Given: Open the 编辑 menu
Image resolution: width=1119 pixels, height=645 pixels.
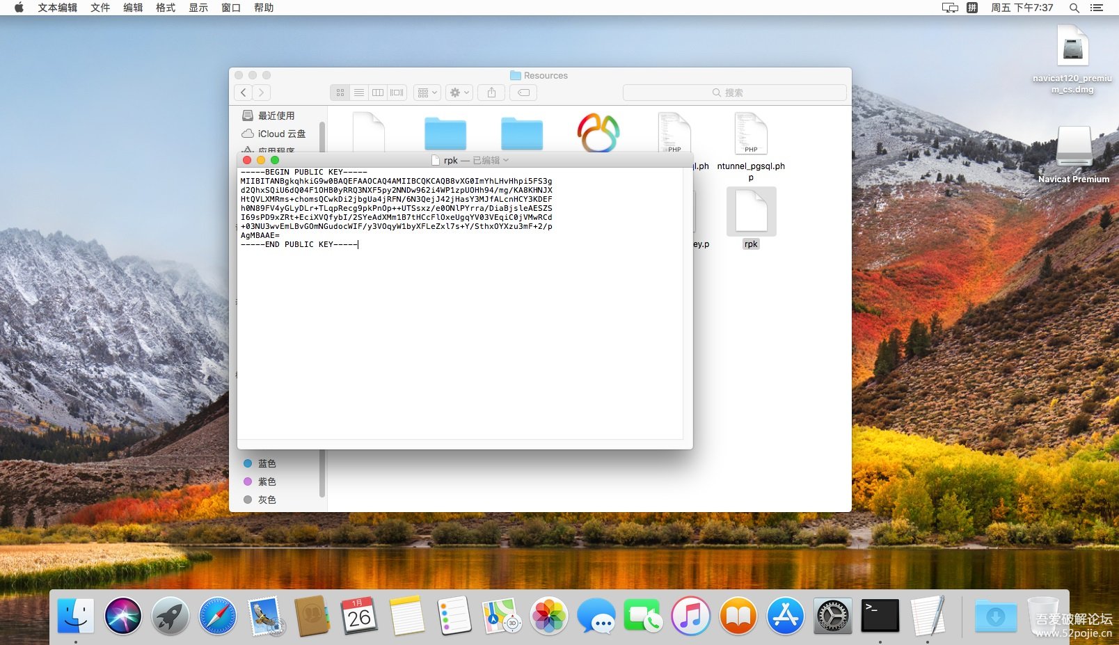Looking at the screenshot, I should [x=133, y=8].
